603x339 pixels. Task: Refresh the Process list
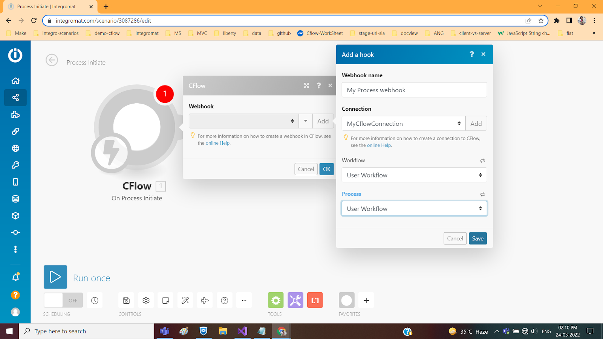[483, 194]
